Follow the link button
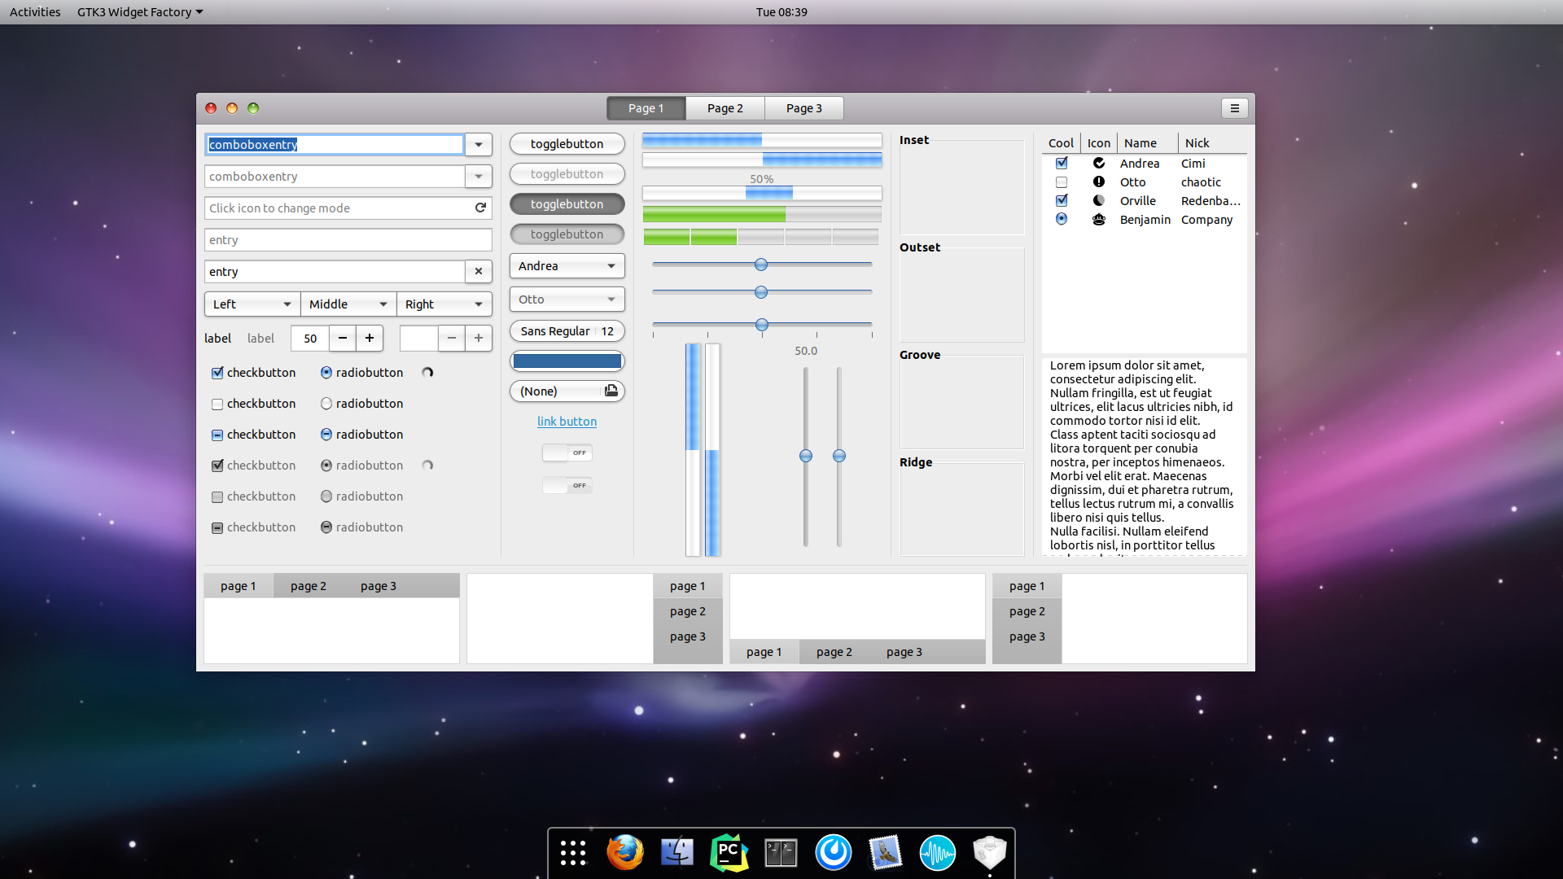Image resolution: width=1563 pixels, height=879 pixels. 567,422
